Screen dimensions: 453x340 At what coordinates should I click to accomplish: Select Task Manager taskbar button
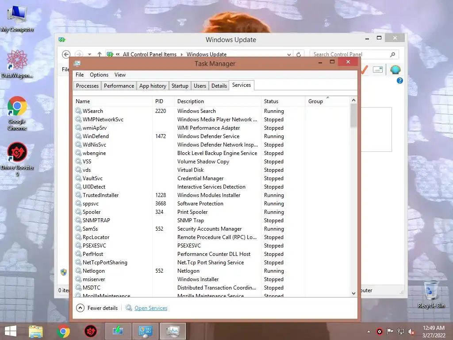[173, 331]
